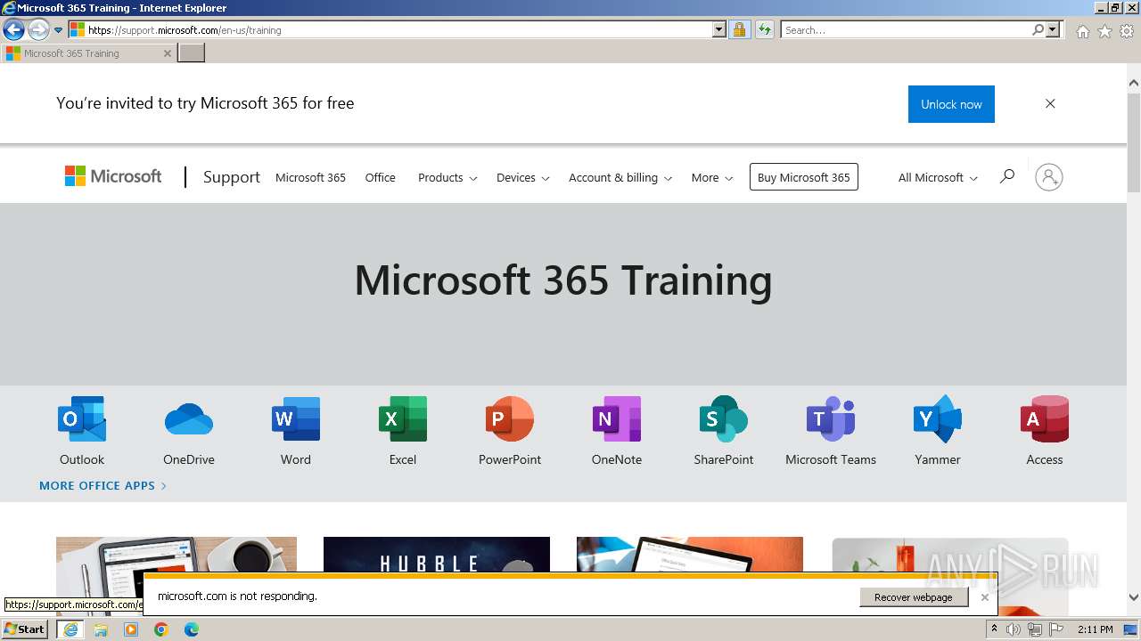Launch Chrome from the taskbar
This screenshot has width=1141, height=641.
pyautogui.click(x=161, y=629)
